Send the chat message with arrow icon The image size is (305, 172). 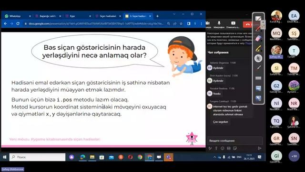point(259,149)
